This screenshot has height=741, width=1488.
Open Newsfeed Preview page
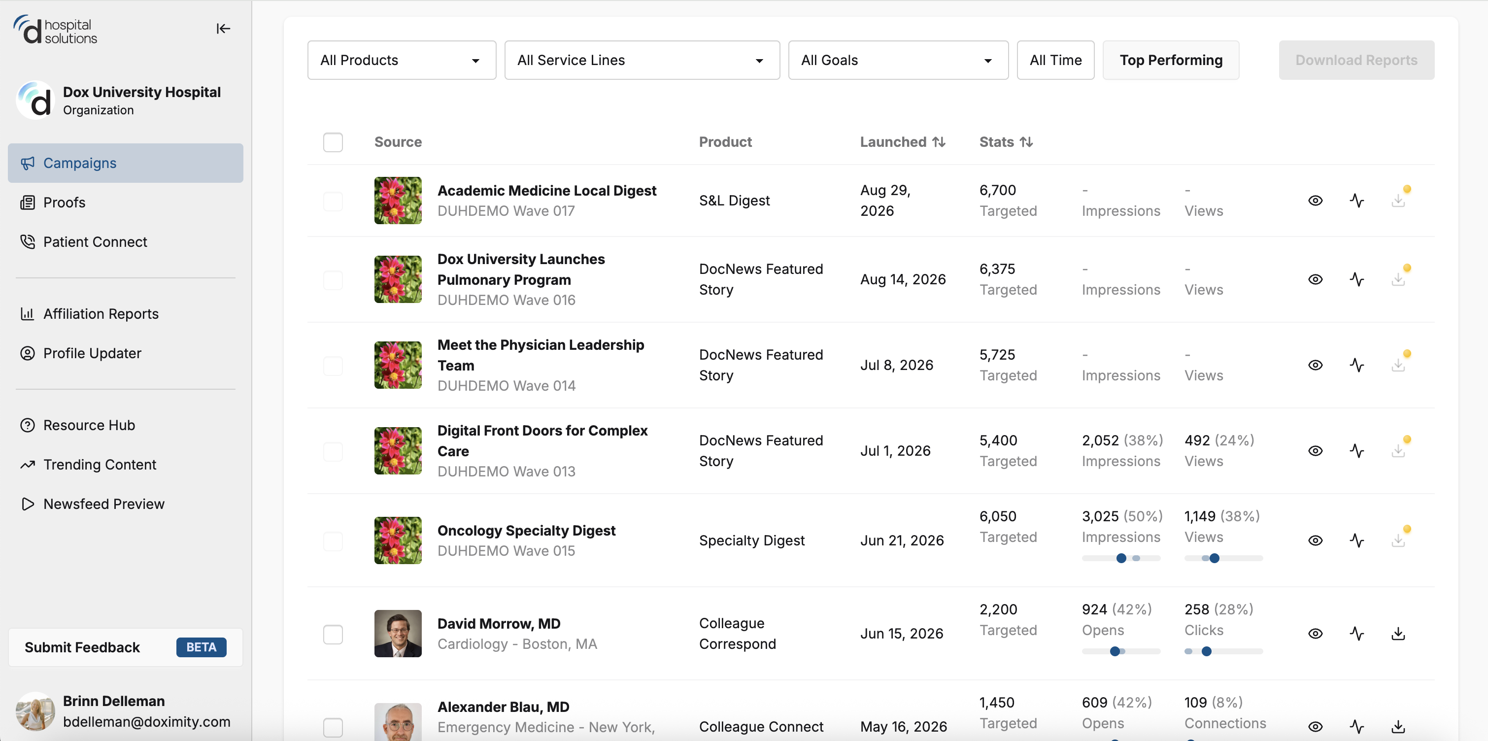[125, 504]
